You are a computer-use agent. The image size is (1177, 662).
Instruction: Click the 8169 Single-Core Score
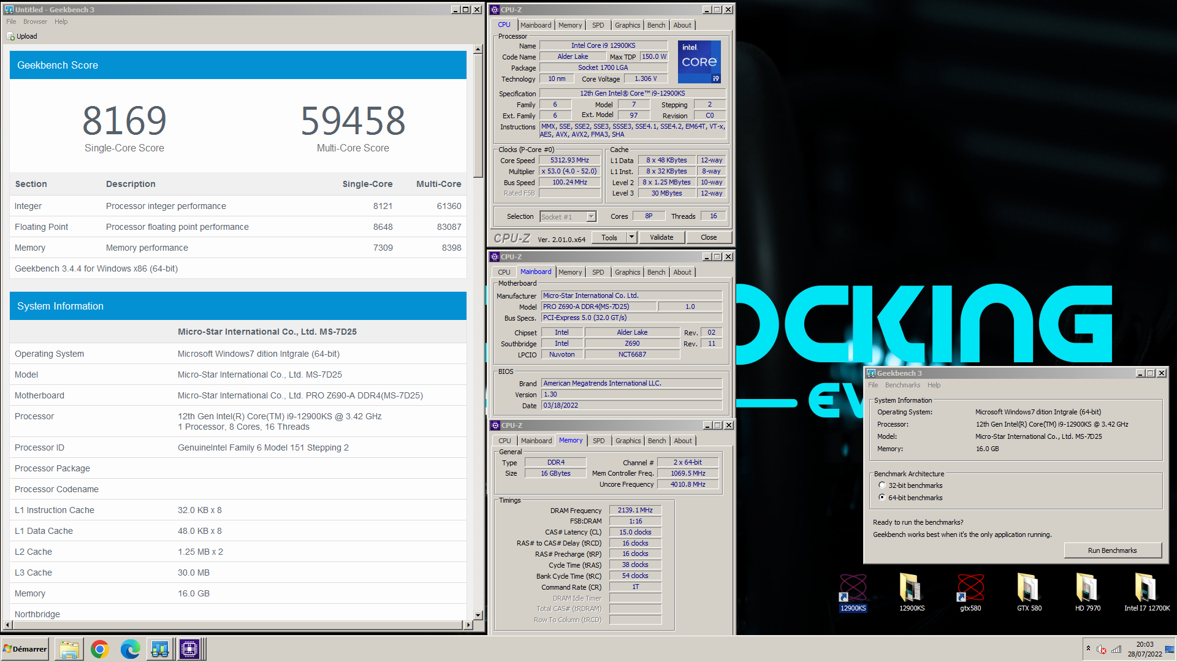(x=124, y=120)
